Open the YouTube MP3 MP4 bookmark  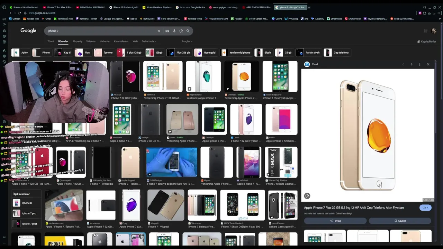point(216,19)
